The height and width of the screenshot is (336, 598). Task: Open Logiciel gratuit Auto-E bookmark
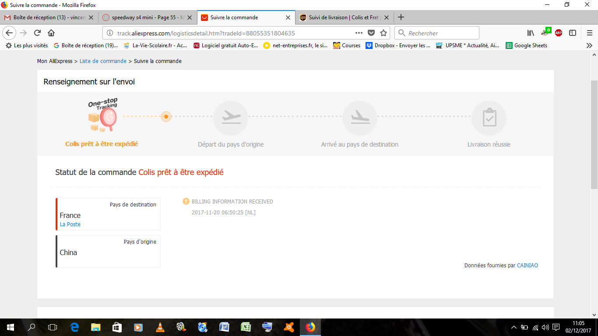click(x=226, y=45)
